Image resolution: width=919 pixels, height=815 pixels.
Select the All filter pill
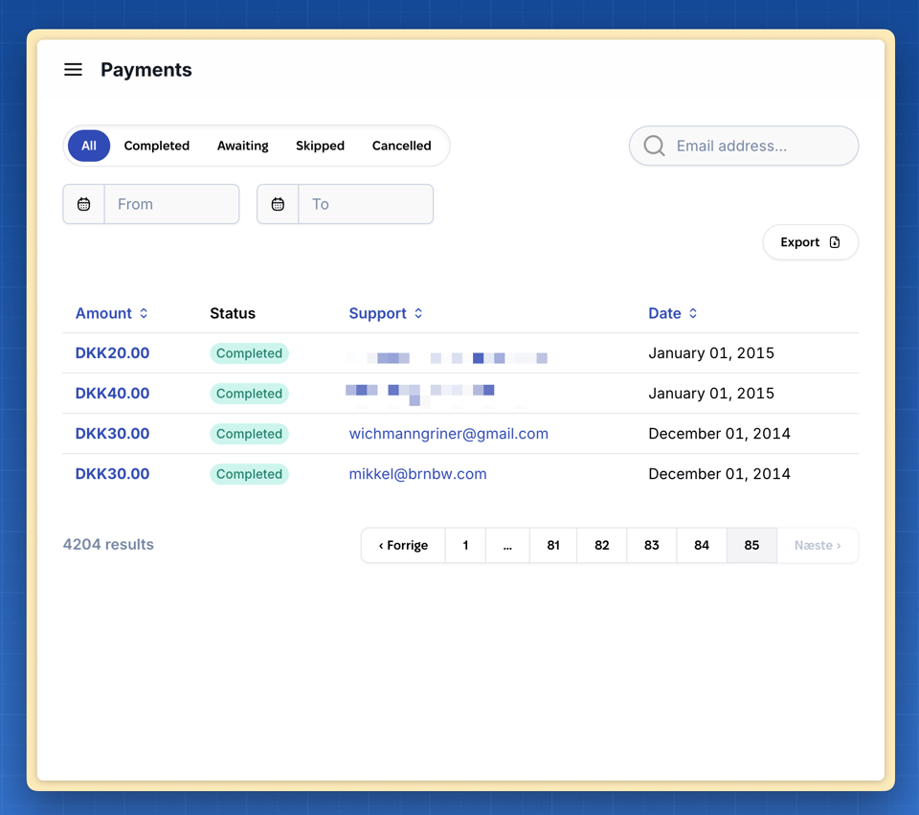(89, 146)
